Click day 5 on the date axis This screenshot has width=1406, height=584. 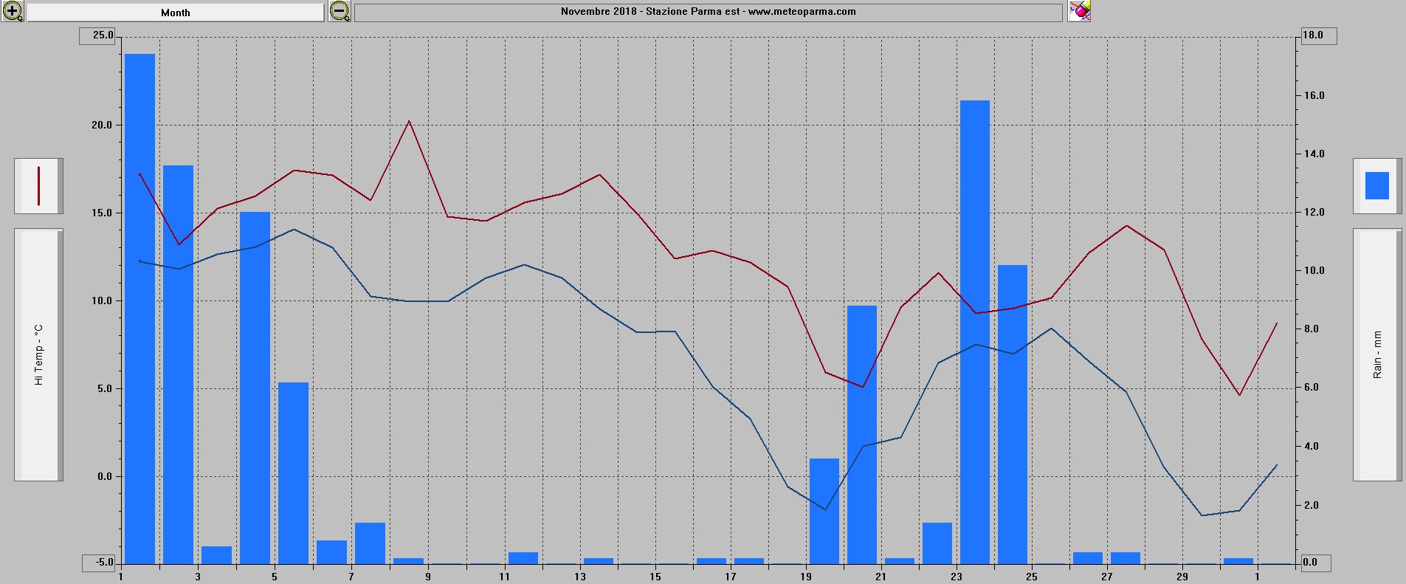pos(275,577)
